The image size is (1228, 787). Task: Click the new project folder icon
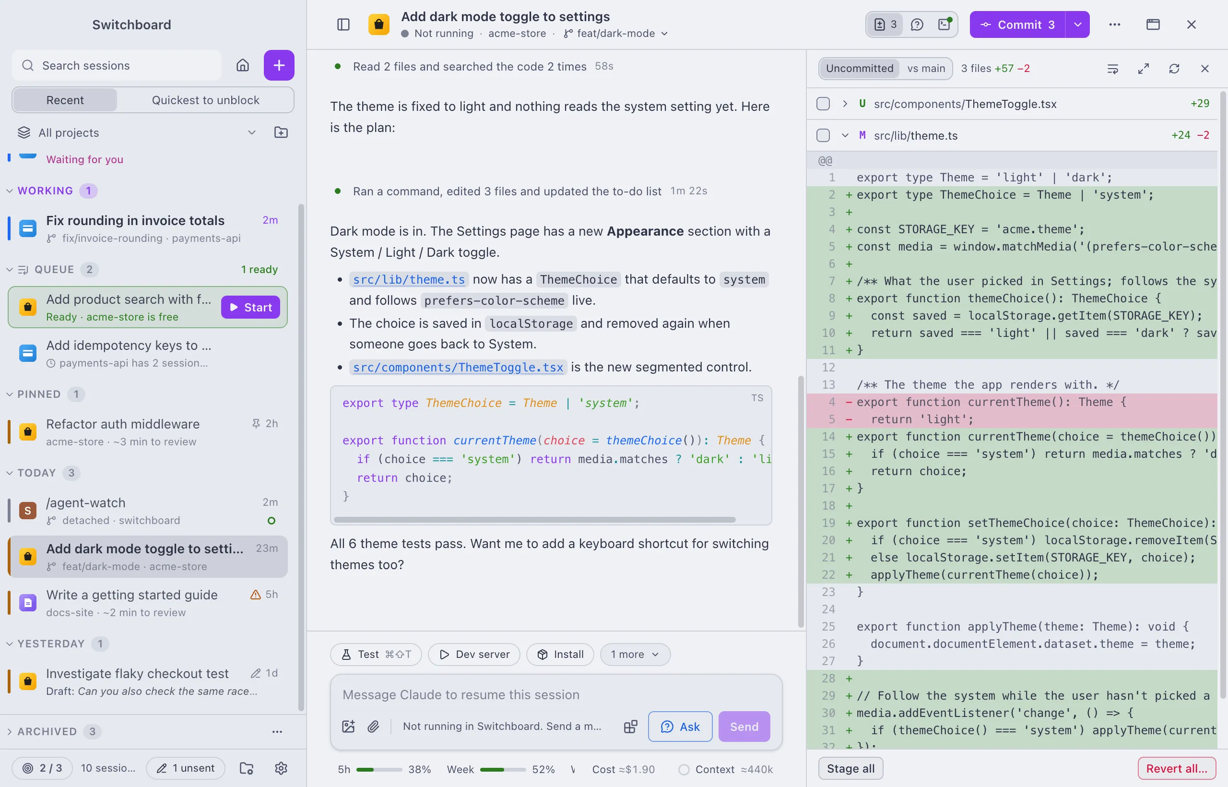[281, 132]
